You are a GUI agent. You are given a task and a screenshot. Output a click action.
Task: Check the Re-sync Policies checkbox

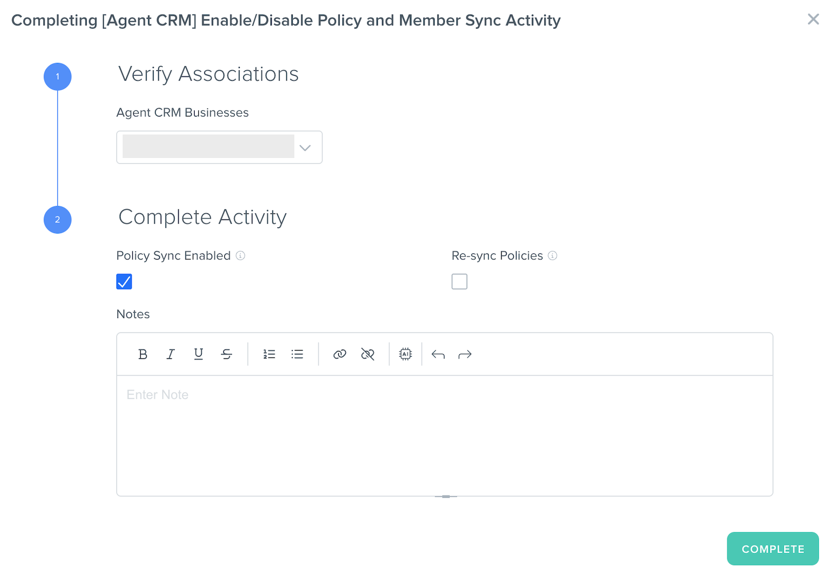click(x=460, y=281)
